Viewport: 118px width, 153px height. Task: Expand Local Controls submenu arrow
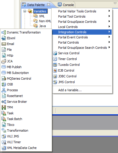tap(109, 26)
